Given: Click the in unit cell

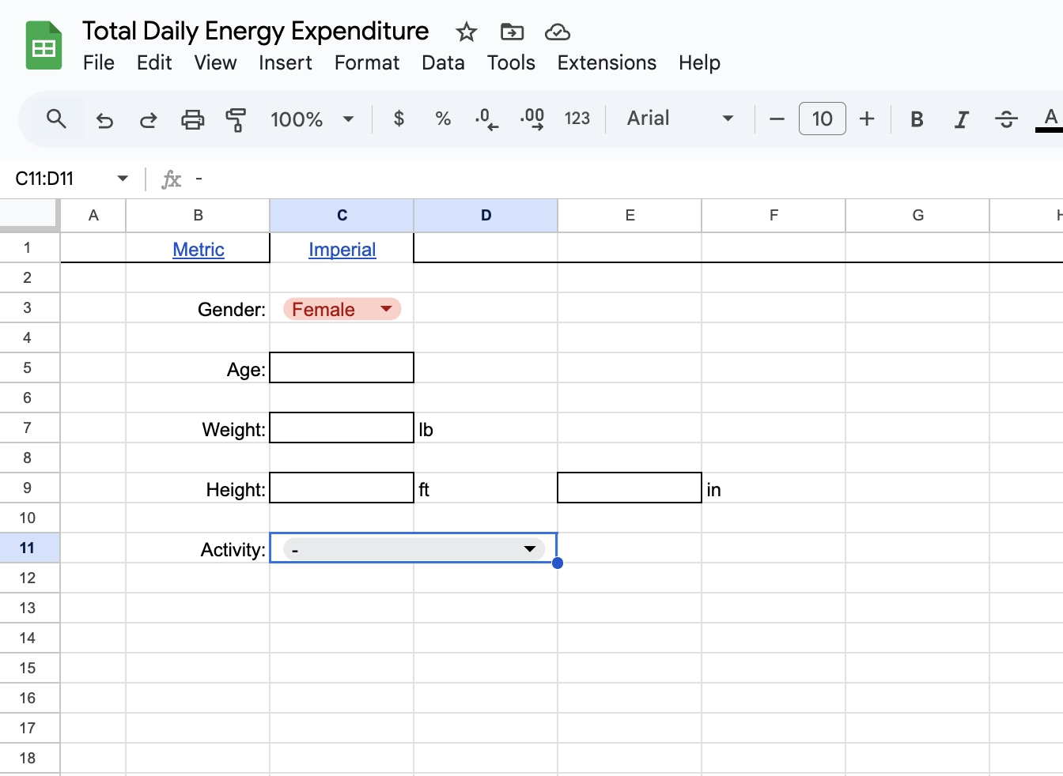Looking at the screenshot, I should click(774, 488).
